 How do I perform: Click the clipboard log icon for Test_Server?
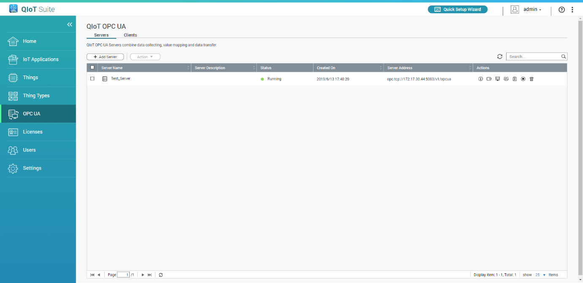point(515,79)
